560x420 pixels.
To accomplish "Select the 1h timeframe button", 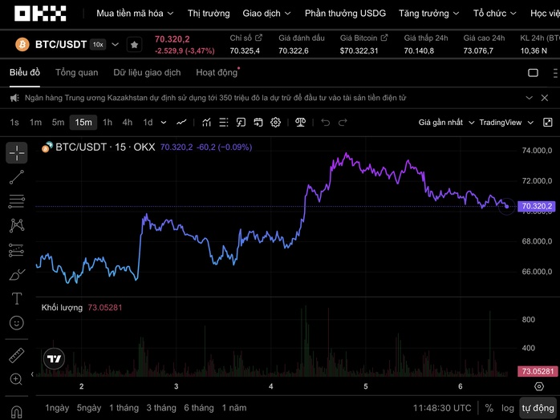I will tap(107, 123).
